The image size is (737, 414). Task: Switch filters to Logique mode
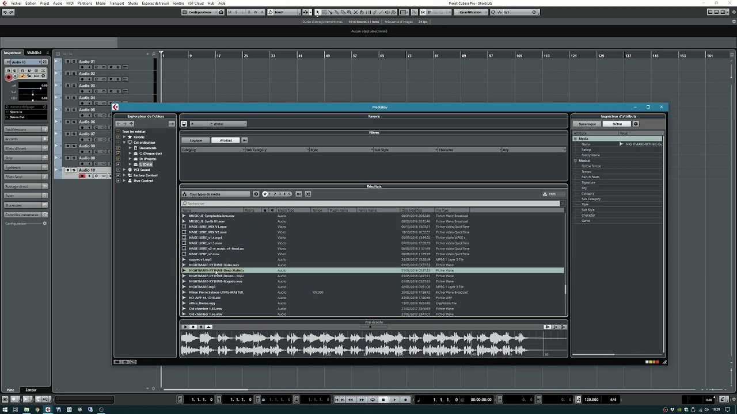(196, 140)
